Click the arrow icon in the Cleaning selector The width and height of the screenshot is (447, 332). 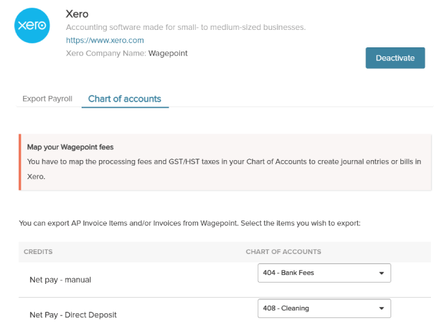click(x=381, y=308)
